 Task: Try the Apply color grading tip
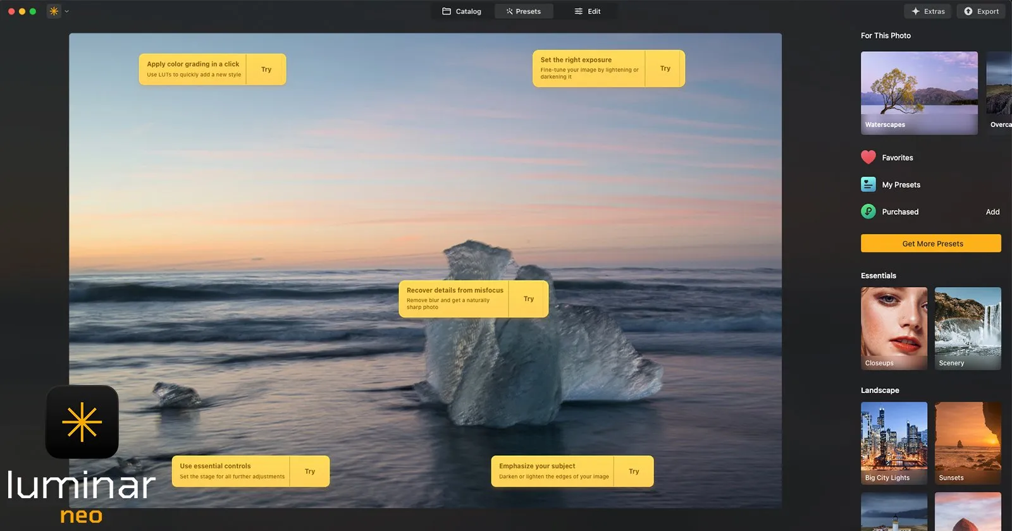coord(266,70)
